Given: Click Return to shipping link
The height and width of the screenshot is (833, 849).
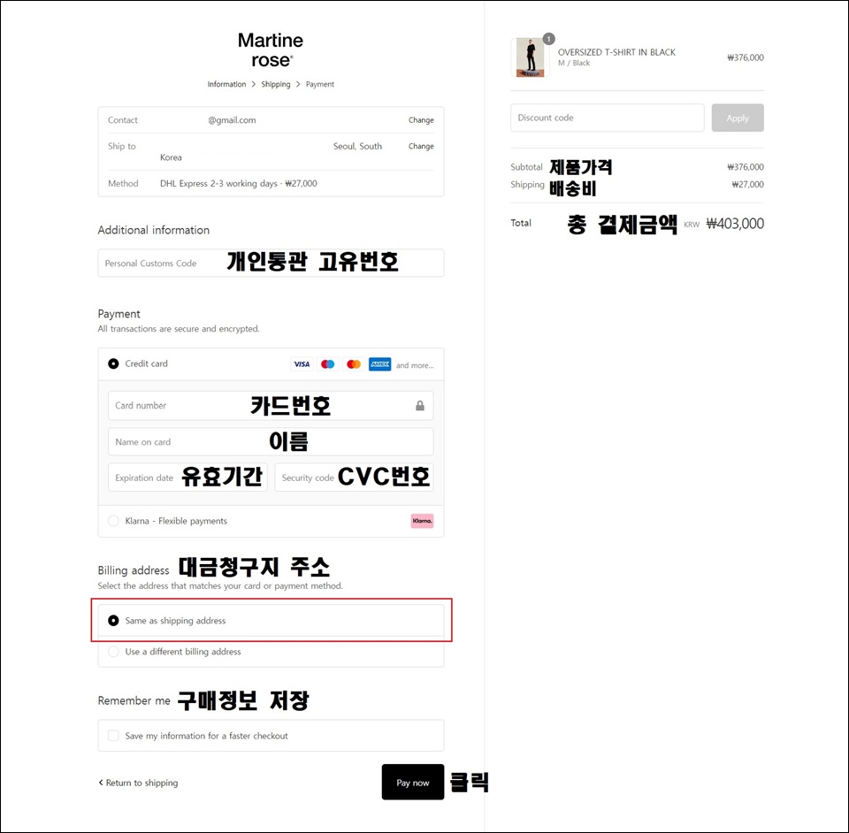Looking at the screenshot, I should click(138, 783).
